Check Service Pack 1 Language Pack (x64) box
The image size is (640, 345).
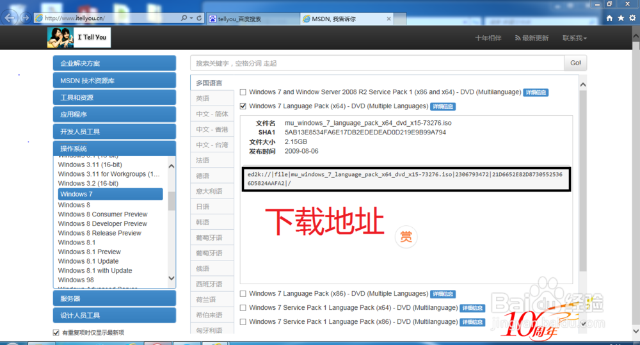click(243, 308)
